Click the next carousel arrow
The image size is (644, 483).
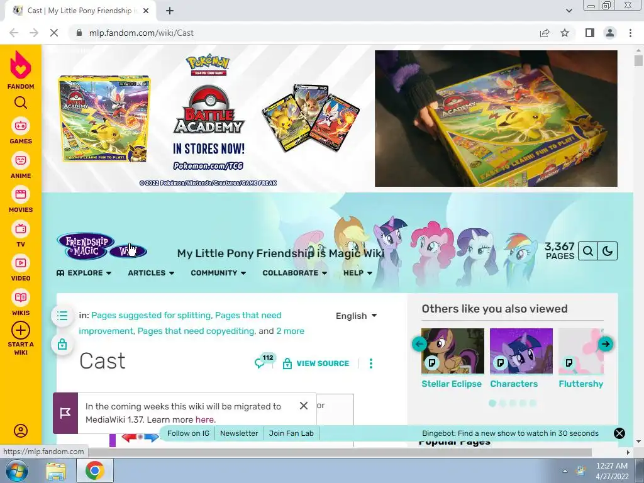tap(606, 344)
